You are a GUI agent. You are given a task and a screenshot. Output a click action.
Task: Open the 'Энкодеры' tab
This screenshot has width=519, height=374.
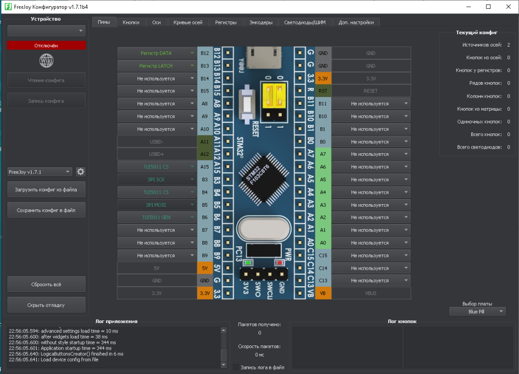point(260,22)
